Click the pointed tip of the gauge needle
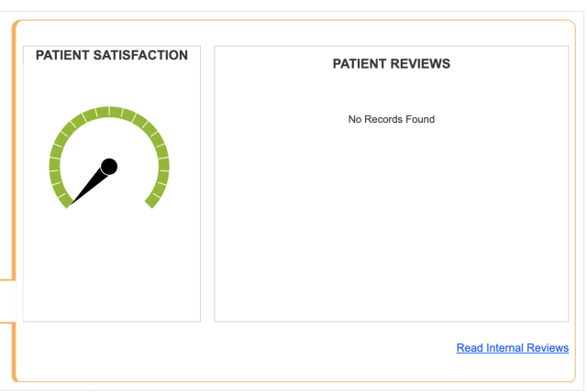The height and width of the screenshot is (392, 587). click(x=72, y=203)
